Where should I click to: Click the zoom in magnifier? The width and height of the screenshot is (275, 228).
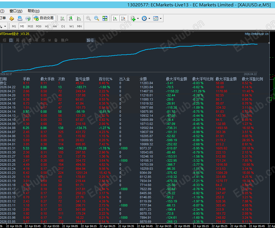coord(88,18)
